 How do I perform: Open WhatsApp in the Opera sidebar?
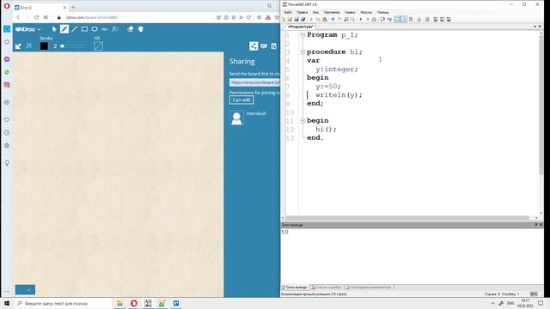(x=7, y=72)
